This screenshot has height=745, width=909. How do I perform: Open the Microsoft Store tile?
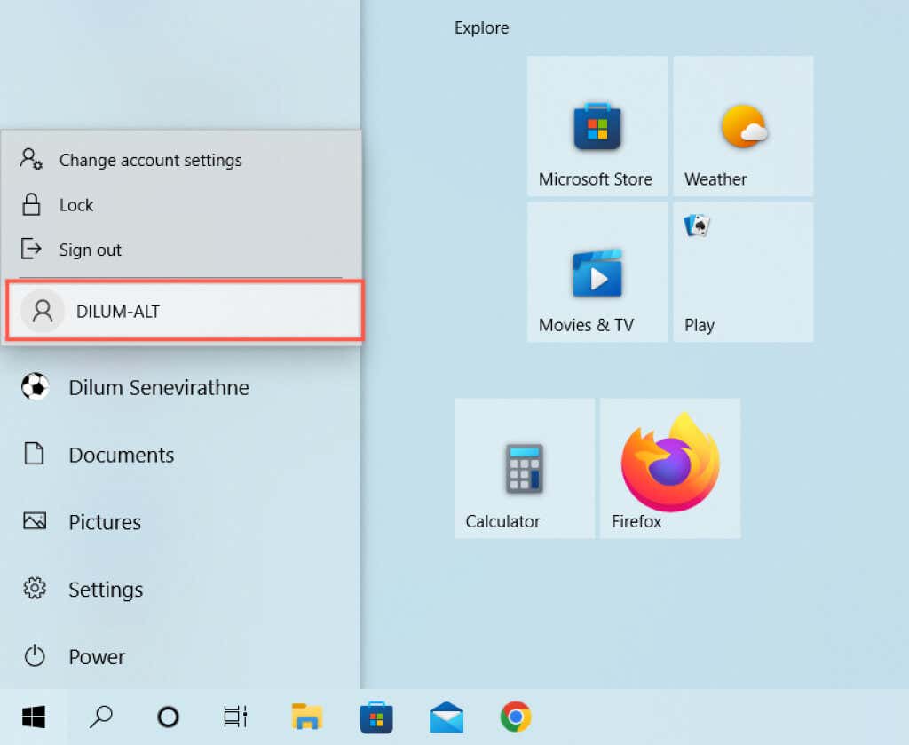(597, 126)
